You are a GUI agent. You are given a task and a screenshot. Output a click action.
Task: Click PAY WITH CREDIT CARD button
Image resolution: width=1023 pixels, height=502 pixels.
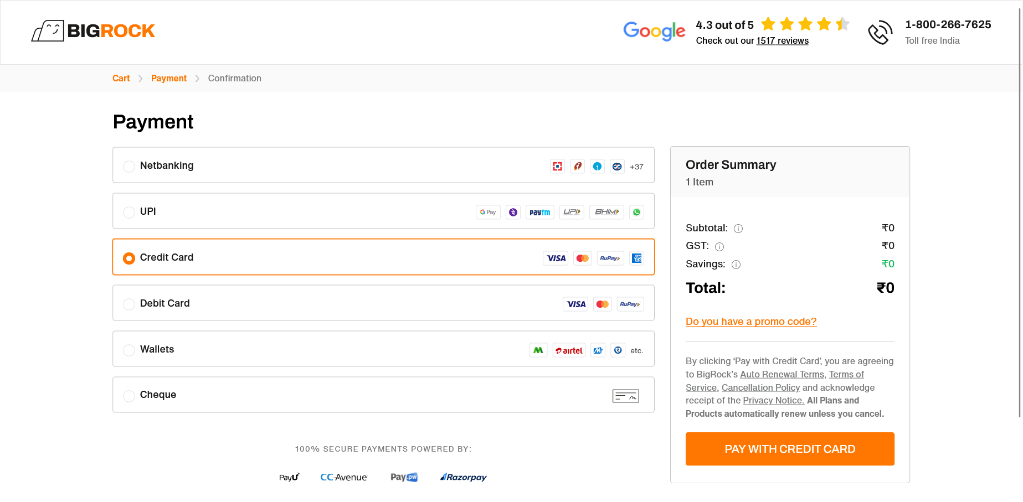point(790,449)
